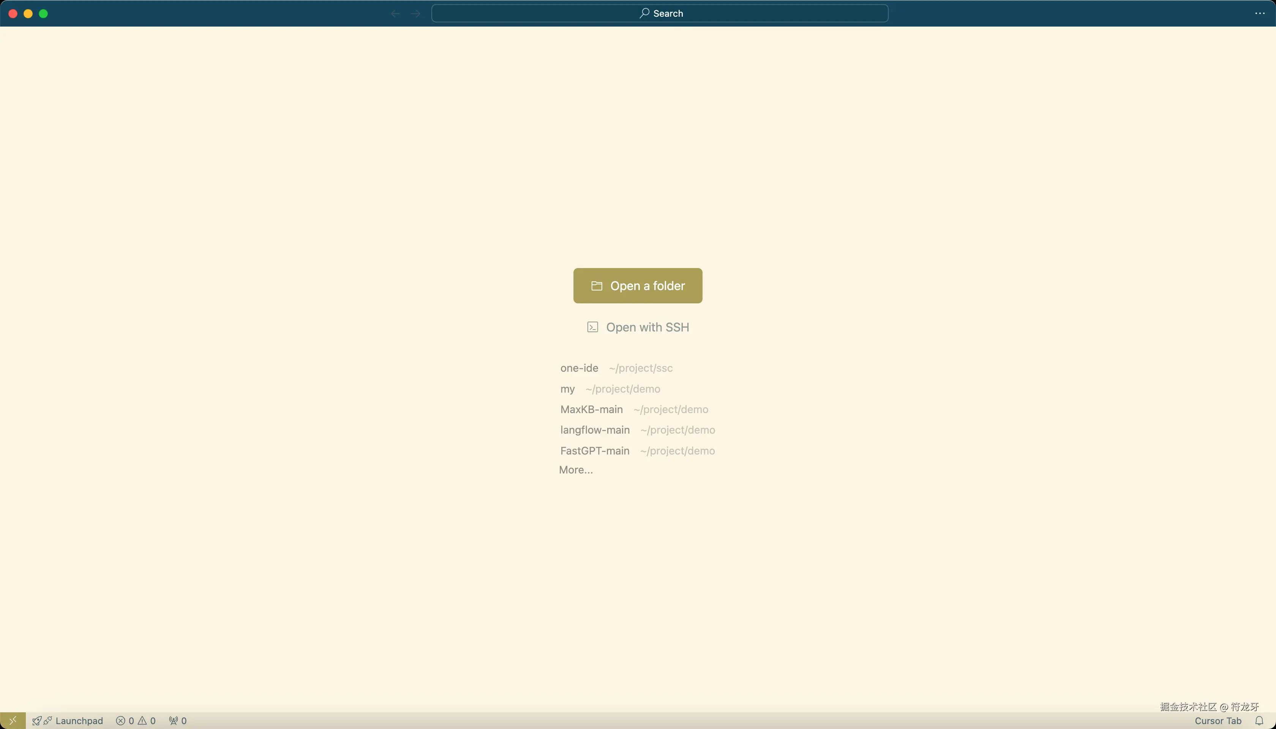Viewport: 1276px width, 729px height.
Task: Open the three-dots title bar menu
Action: coord(1260,14)
